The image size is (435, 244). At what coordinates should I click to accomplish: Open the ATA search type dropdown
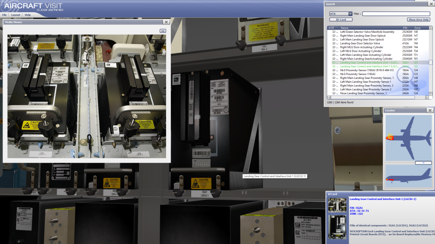350,14
